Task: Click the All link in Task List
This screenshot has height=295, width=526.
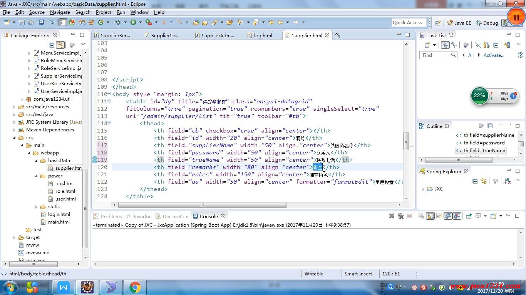Action: click(471, 55)
